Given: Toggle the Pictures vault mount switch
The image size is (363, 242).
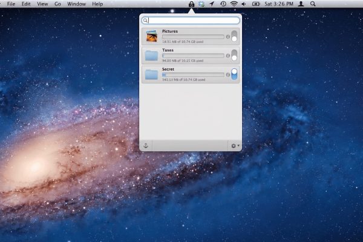Looking at the screenshot, I should click(x=234, y=36).
